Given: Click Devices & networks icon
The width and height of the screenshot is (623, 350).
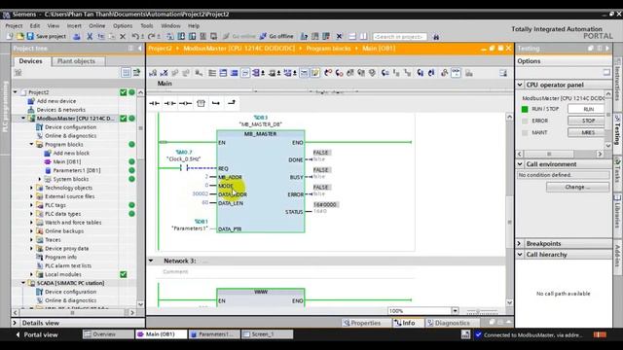Looking at the screenshot, I should [x=31, y=110].
